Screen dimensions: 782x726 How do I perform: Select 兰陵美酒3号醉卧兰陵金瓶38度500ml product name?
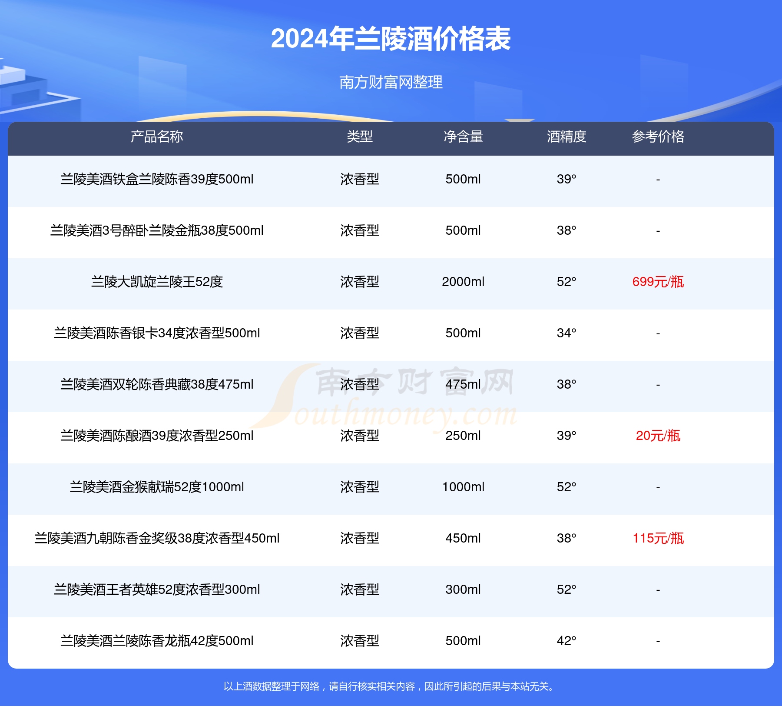pos(157,230)
